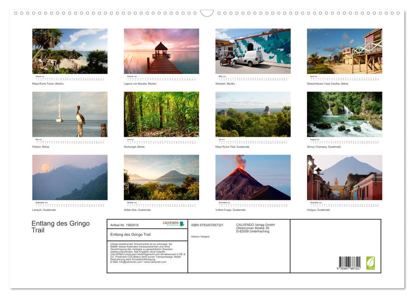Open the Semuc Champey waterfall photo
Viewport: 414px width, 298px height.
[x=345, y=114]
